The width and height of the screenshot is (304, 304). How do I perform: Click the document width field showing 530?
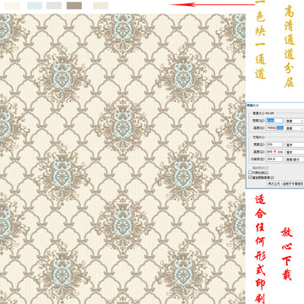(x=274, y=144)
